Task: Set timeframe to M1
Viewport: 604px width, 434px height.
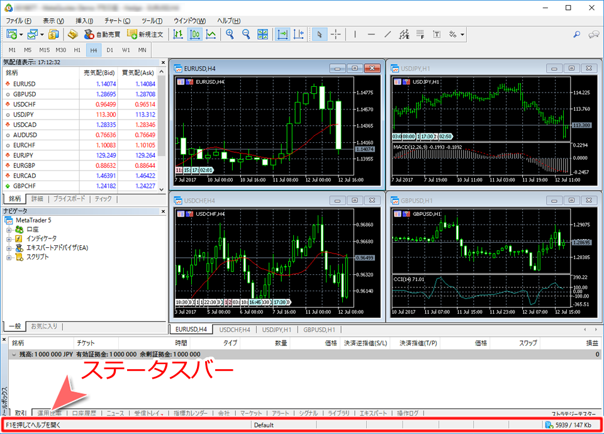Action: (12, 50)
